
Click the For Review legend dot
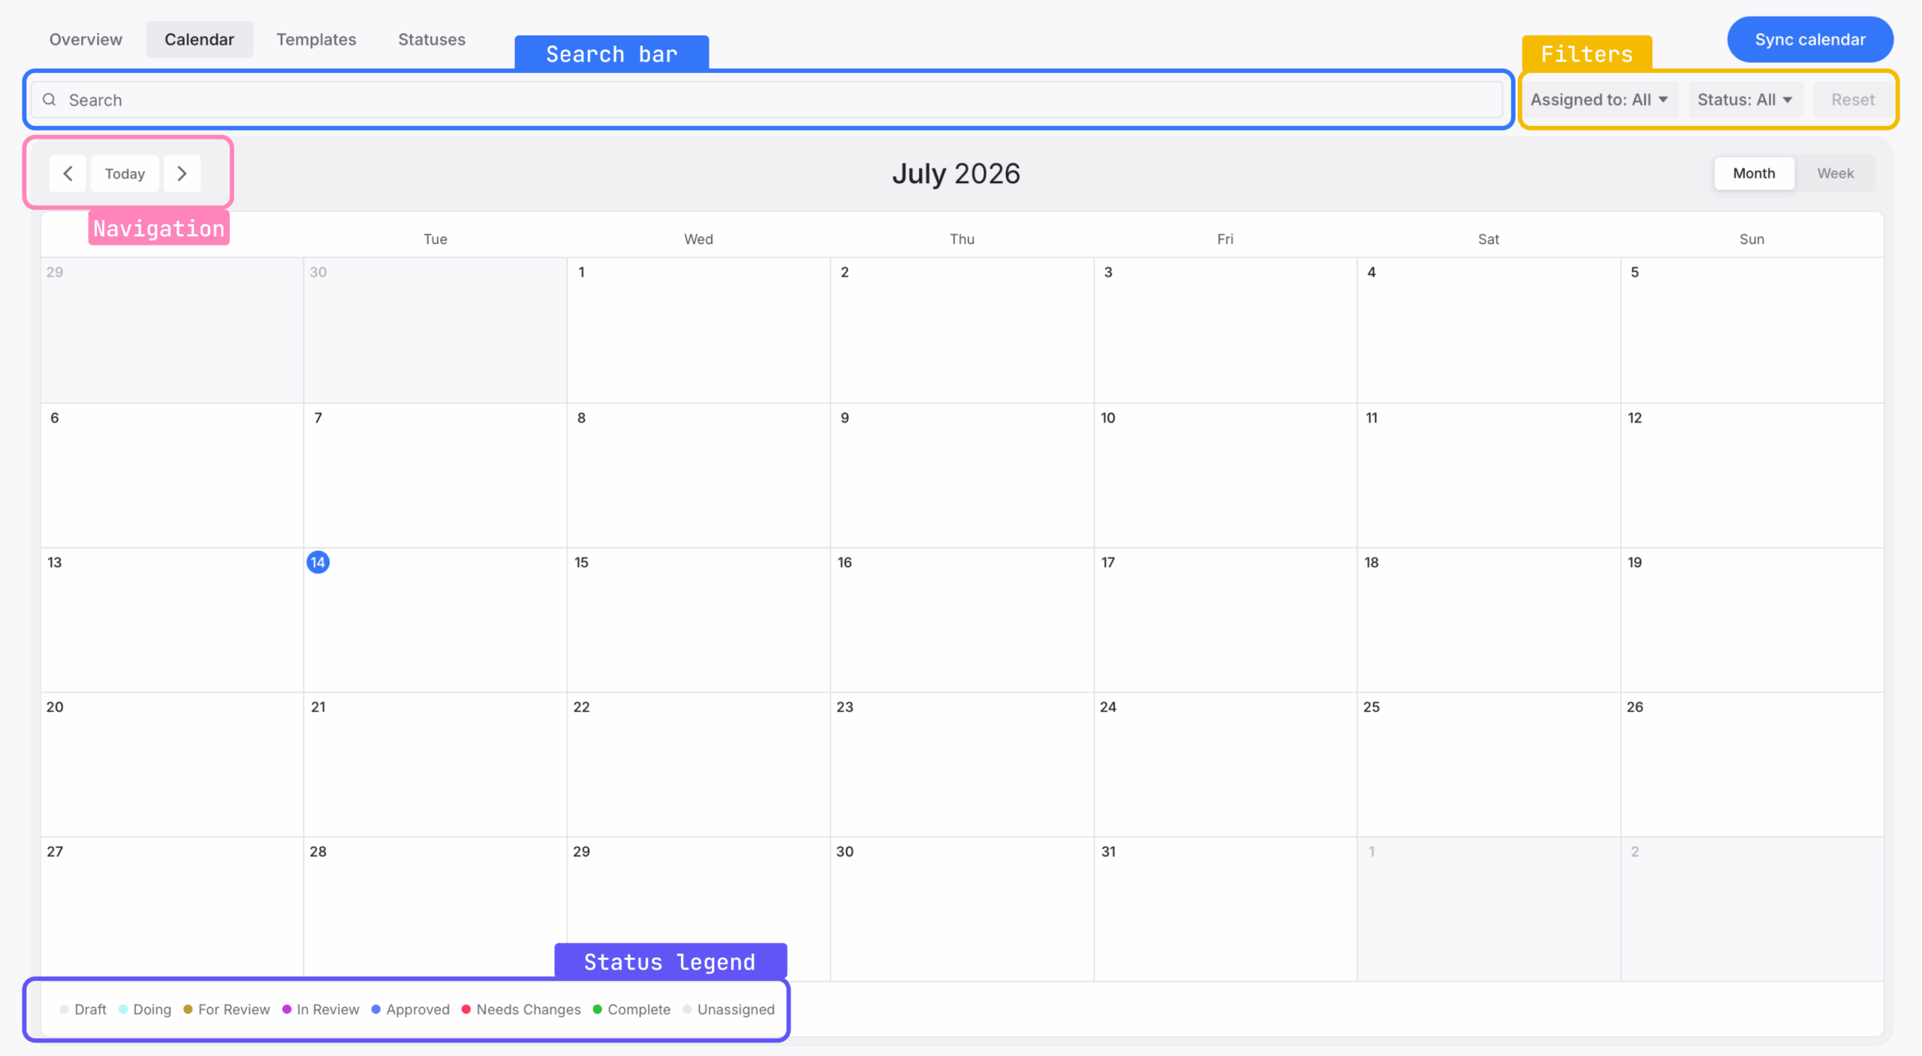(188, 1009)
